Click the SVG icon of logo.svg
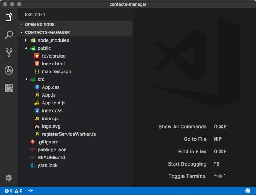256x195 pixels. (37, 126)
